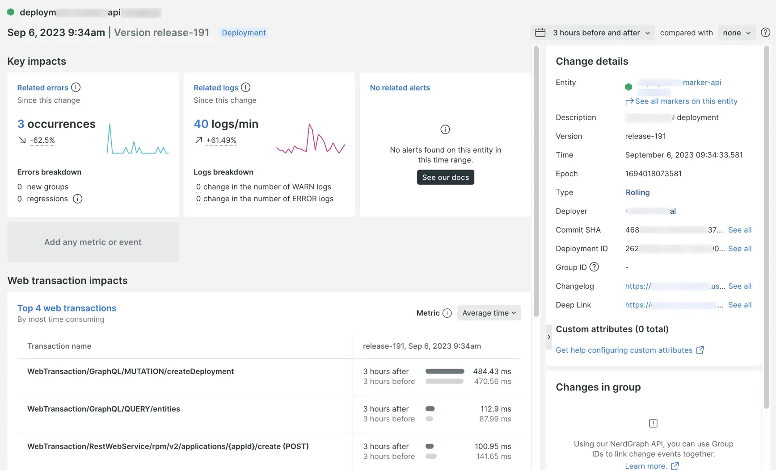Open the Average time metric dropdown
Viewport: 776px width, 470px height.
point(489,313)
